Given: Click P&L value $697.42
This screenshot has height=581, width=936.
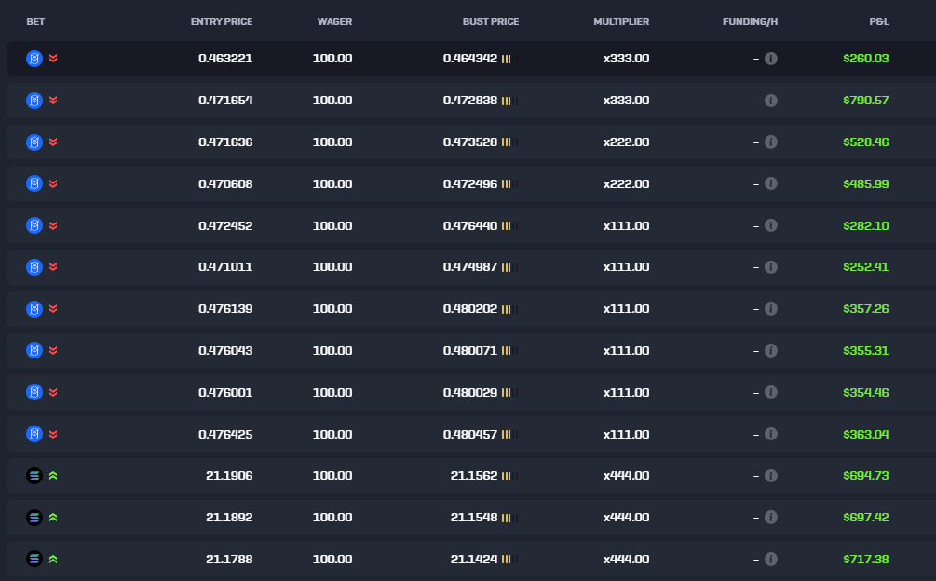Looking at the screenshot, I should [865, 517].
